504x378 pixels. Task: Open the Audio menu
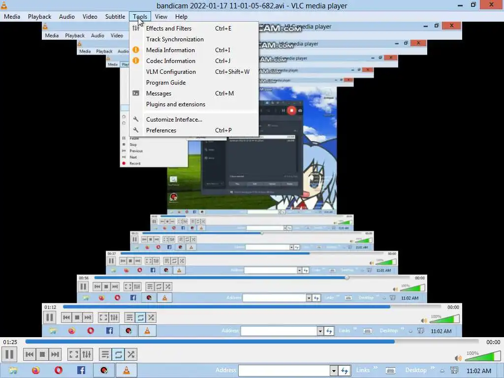(67, 17)
